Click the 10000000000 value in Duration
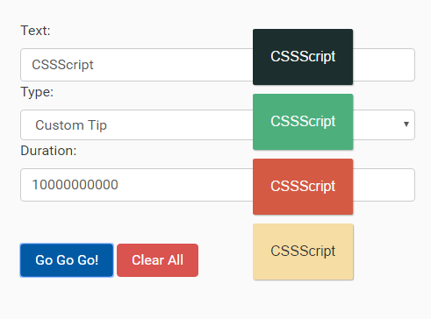Image resolution: width=431 pixels, height=319 pixels. pos(75,185)
